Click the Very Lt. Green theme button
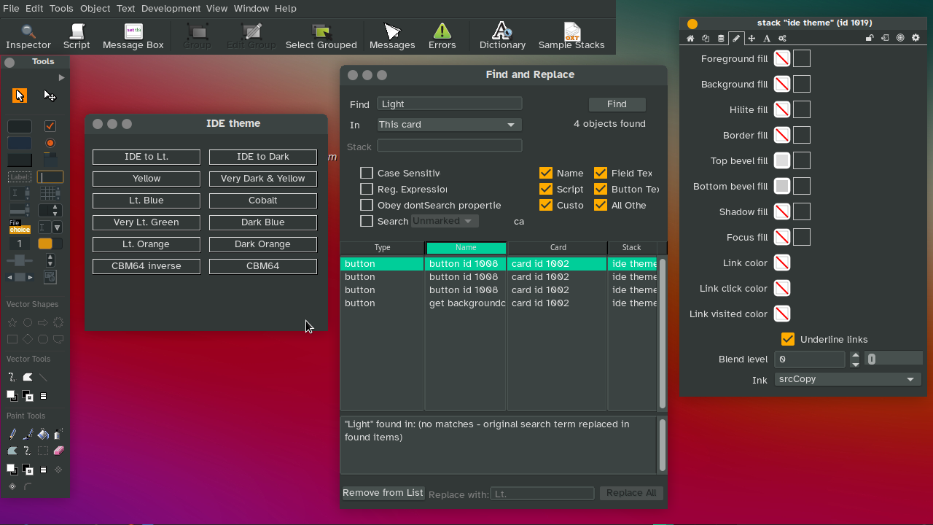This screenshot has height=525, width=933. [x=147, y=222]
